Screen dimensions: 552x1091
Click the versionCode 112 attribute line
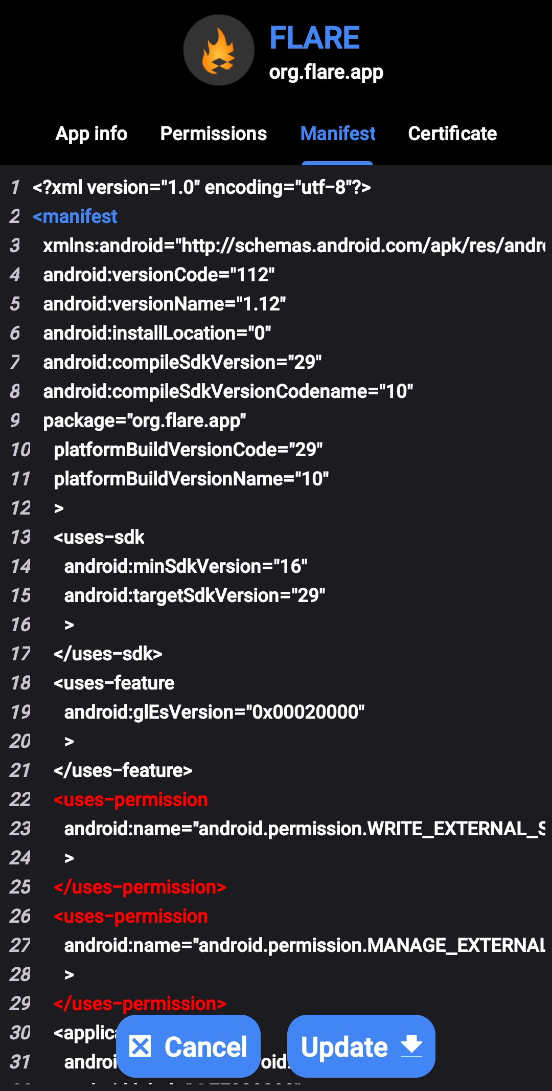coord(159,275)
